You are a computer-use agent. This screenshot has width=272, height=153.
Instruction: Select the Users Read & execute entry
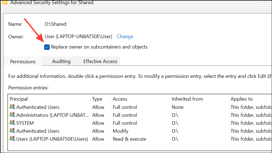click(x=140, y=139)
